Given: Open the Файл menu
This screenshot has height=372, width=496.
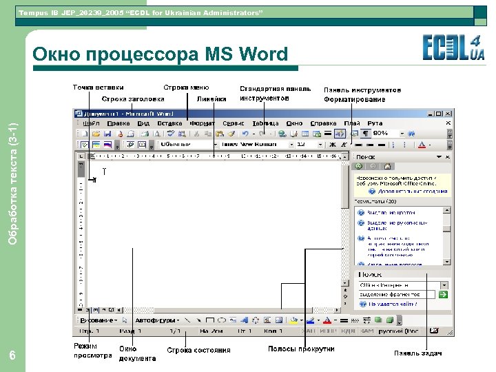Looking at the screenshot, I should pos(91,123).
